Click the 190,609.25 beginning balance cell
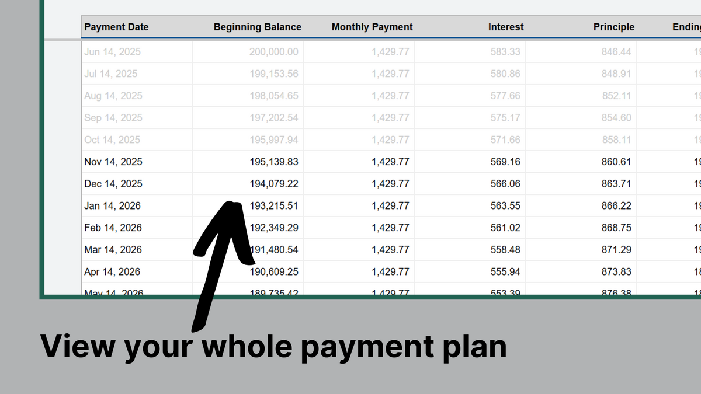701x394 pixels. pos(248,272)
